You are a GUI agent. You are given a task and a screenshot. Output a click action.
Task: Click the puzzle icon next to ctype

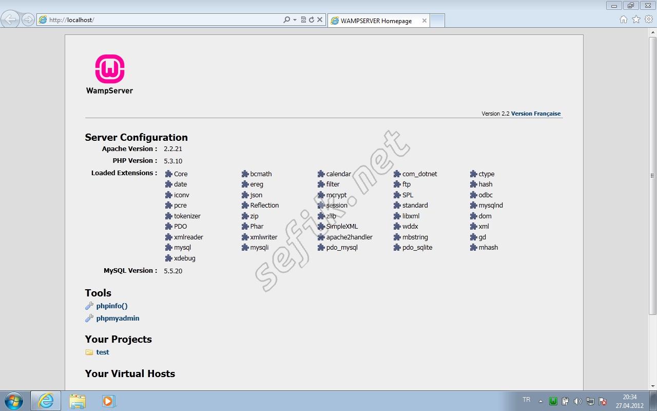[474, 174]
